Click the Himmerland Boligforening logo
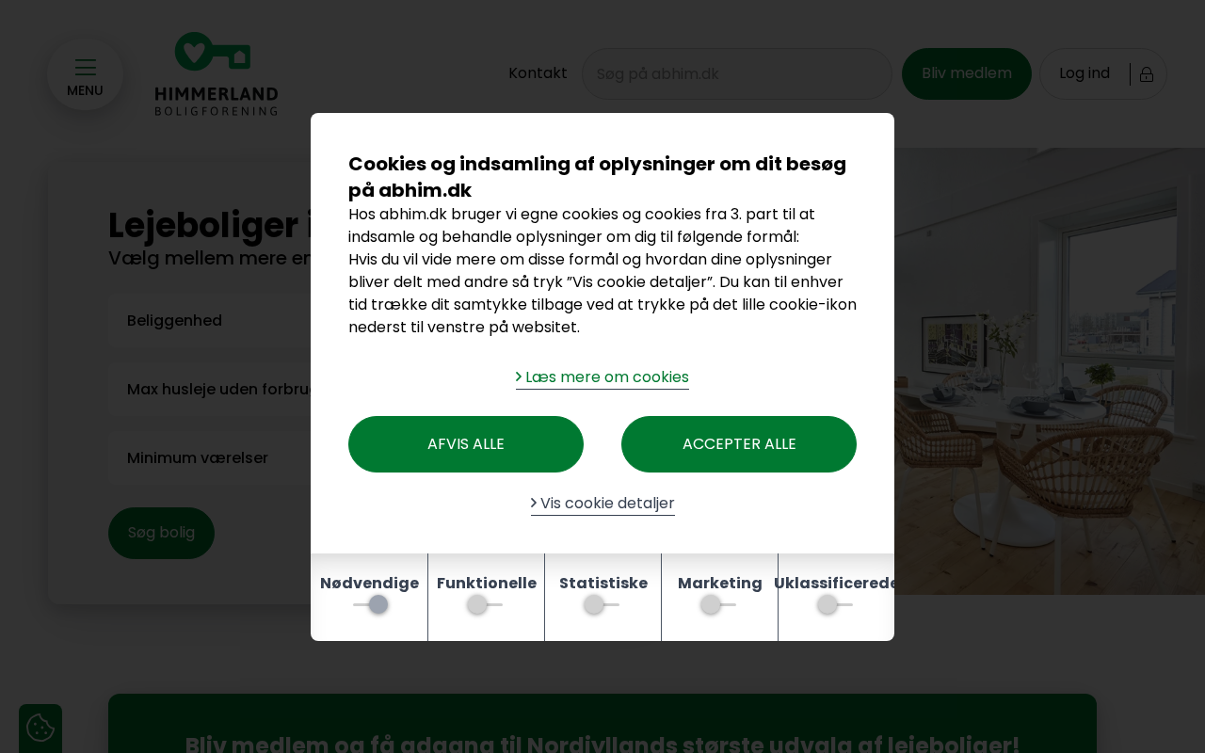The width and height of the screenshot is (1205, 753). pos(217,74)
